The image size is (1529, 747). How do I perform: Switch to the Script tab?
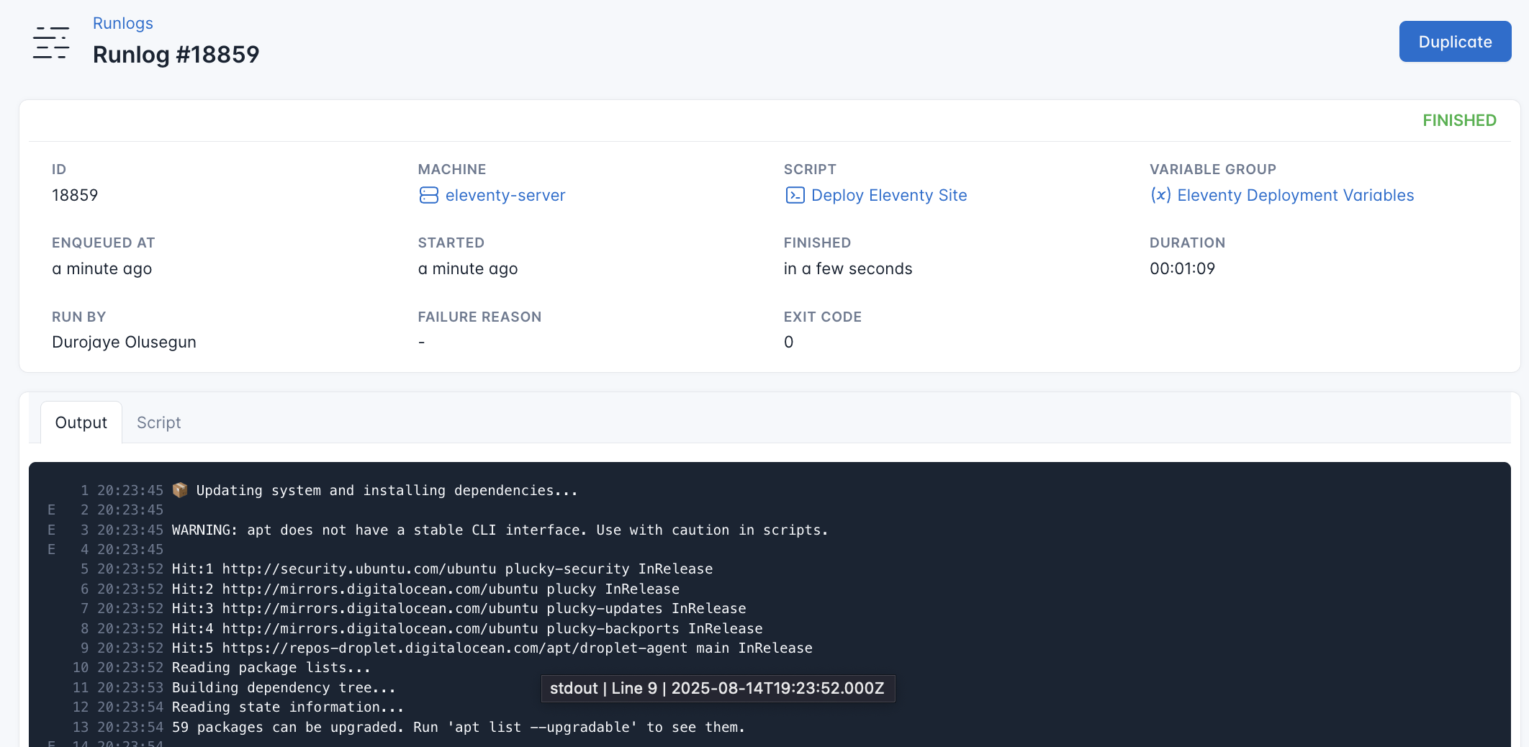(x=158, y=422)
